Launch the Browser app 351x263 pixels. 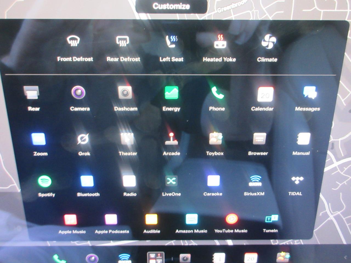click(258, 144)
